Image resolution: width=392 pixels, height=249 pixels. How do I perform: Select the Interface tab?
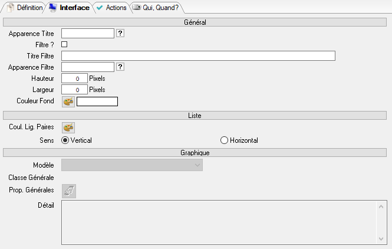click(69, 8)
